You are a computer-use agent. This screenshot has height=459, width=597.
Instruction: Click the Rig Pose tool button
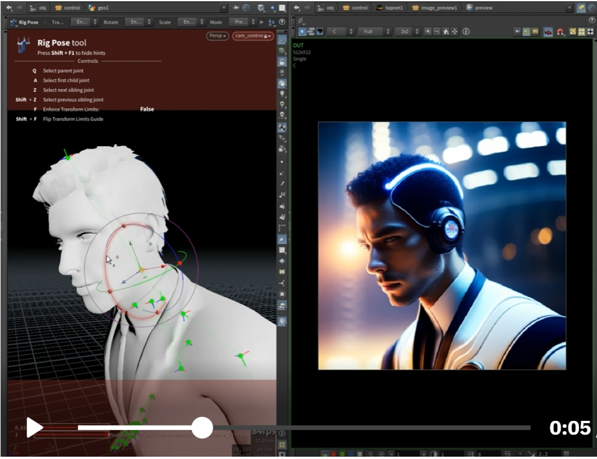click(x=24, y=22)
